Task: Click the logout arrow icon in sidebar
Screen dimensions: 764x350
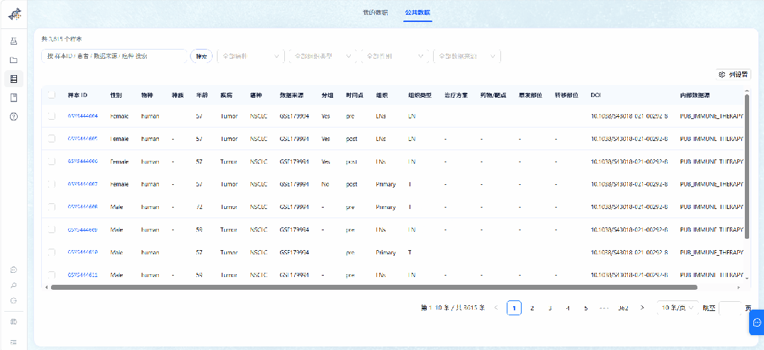Action: tap(13, 301)
